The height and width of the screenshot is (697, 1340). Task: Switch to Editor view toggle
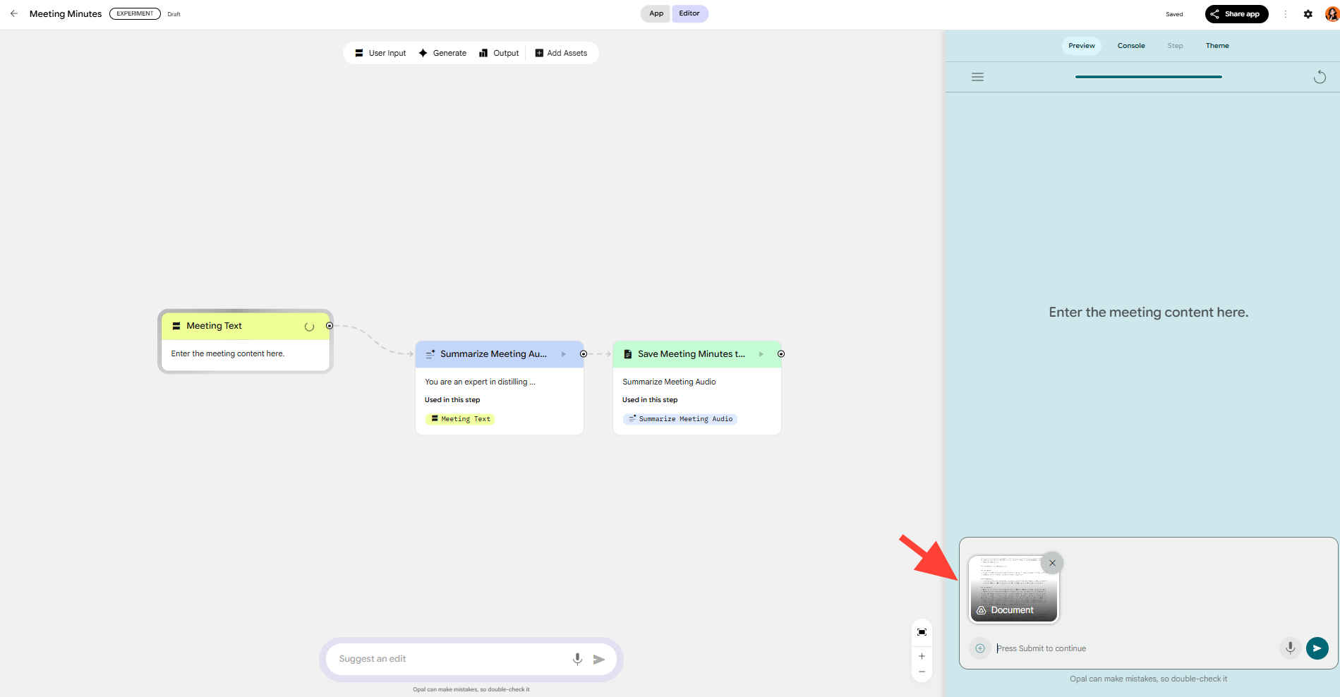pyautogui.click(x=689, y=13)
